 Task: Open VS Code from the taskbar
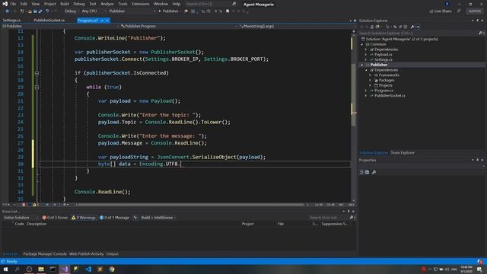click(88, 269)
